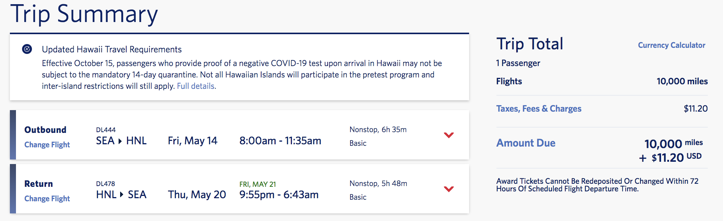Click the 1 Passenger label
Screen dimensions: 723x221
click(x=518, y=63)
